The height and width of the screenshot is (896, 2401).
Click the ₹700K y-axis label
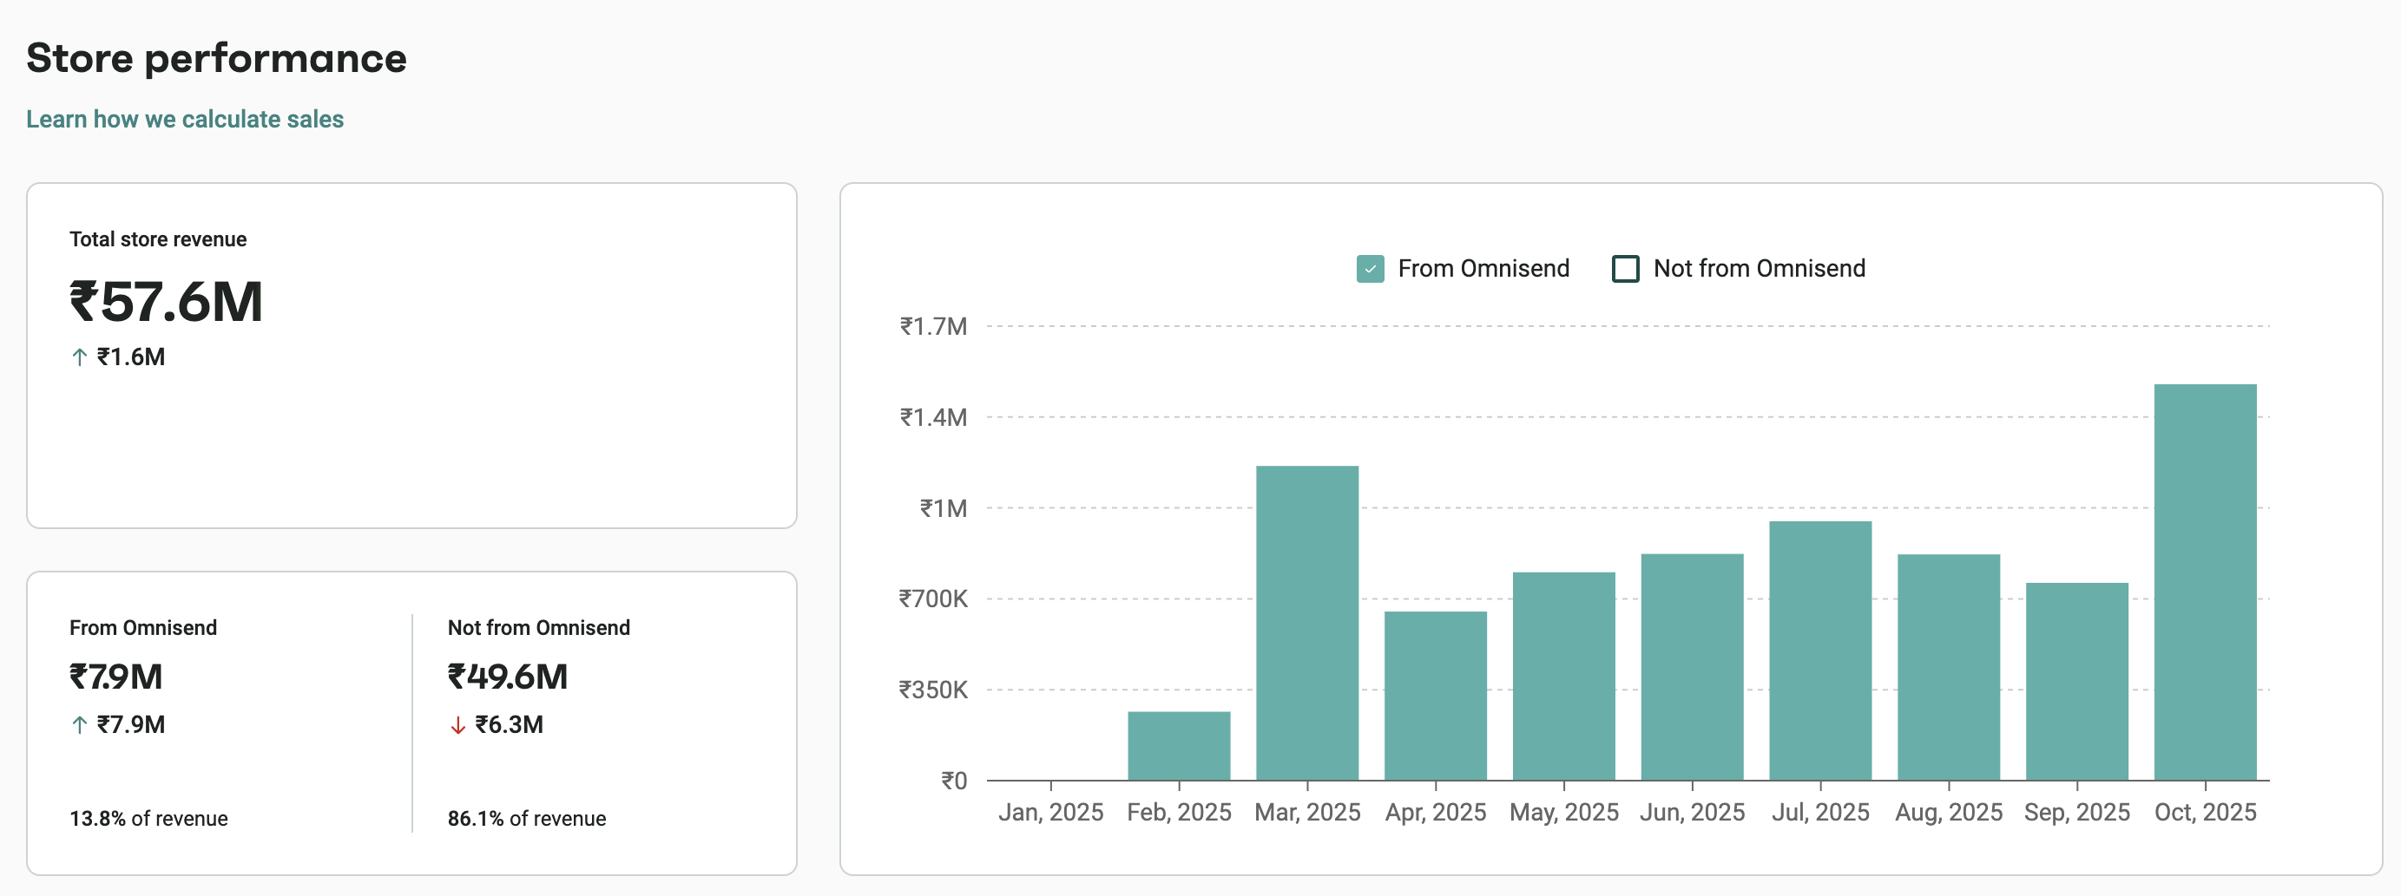coord(933,598)
